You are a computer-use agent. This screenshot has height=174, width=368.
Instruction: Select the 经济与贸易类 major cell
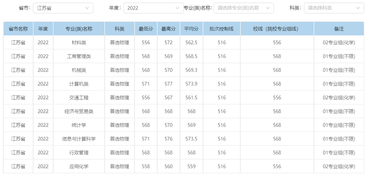tap(79, 111)
